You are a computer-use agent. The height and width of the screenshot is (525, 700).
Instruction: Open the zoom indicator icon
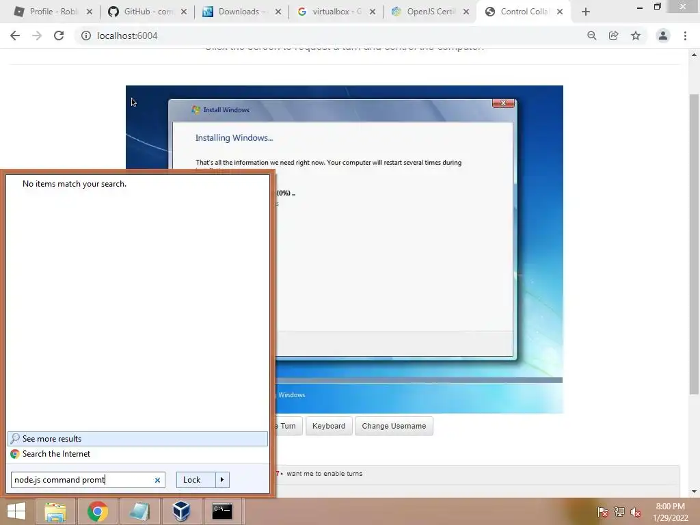[x=591, y=36]
